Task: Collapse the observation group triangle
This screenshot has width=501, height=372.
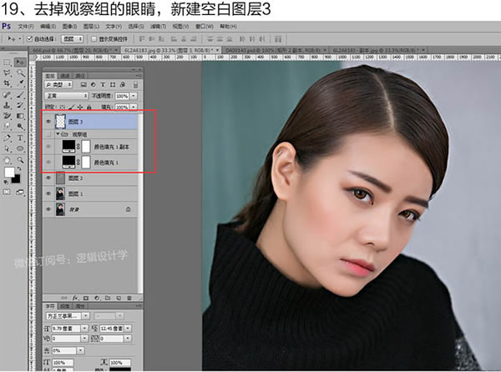Action: pyautogui.click(x=58, y=134)
